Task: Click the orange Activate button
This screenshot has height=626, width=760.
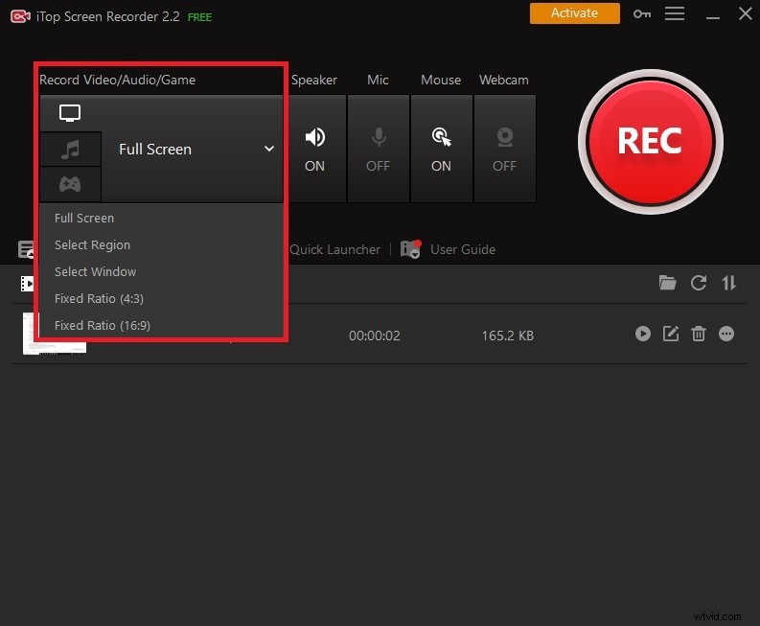Action: click(x=574, y=13)
